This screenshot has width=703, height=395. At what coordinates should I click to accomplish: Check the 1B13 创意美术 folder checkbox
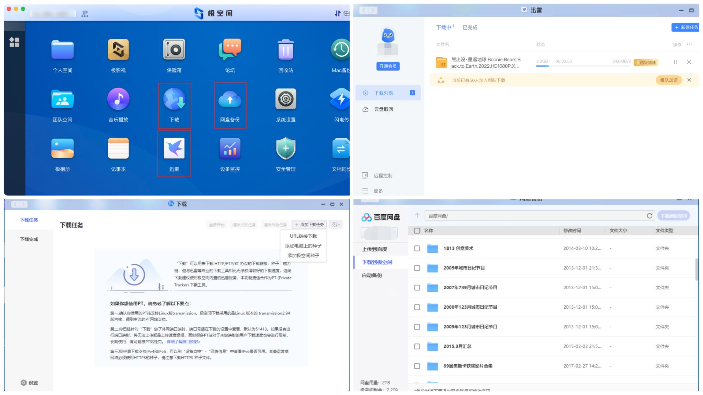point(417,248)
